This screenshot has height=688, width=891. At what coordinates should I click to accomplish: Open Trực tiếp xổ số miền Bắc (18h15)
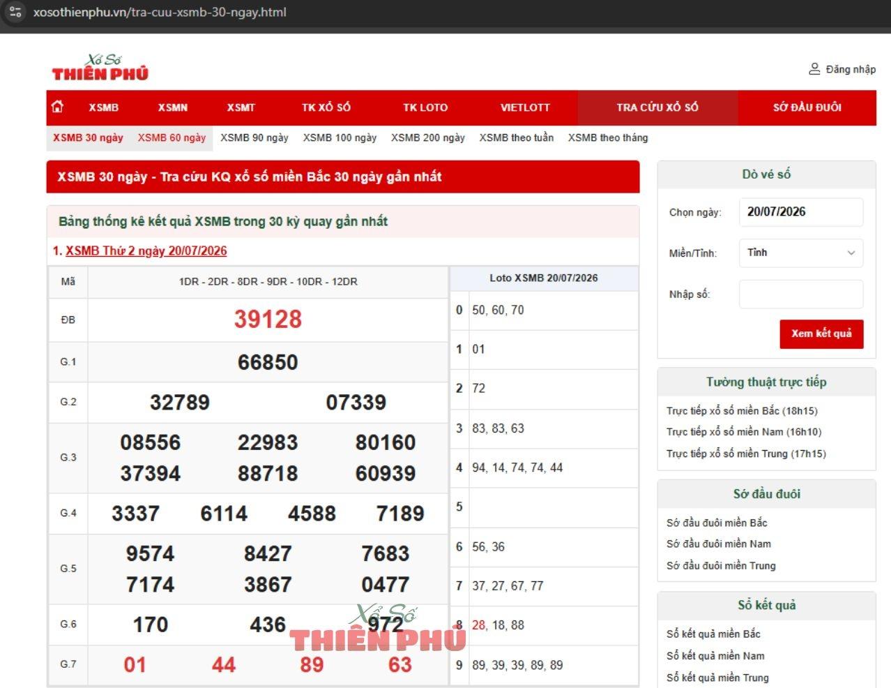click(742, 410)
